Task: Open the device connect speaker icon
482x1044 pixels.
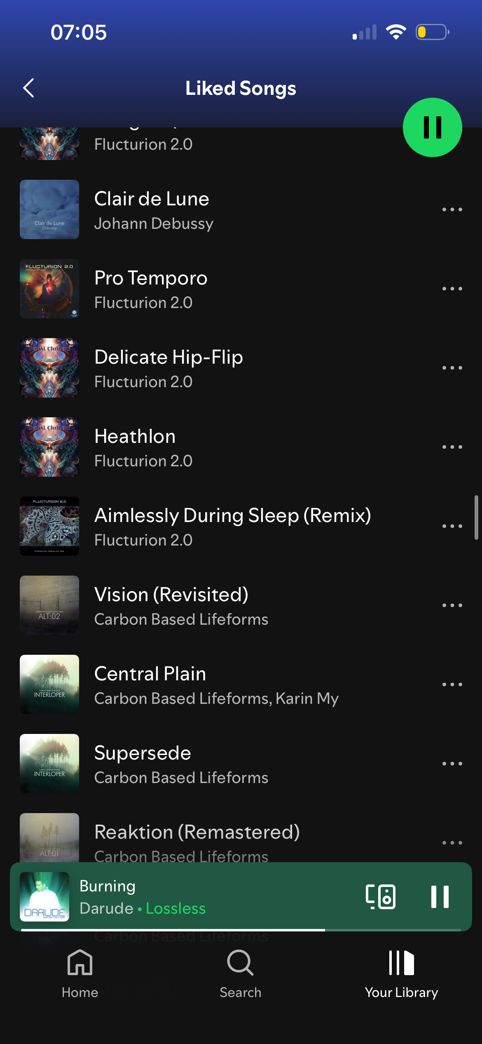Action: coord(380,896)
